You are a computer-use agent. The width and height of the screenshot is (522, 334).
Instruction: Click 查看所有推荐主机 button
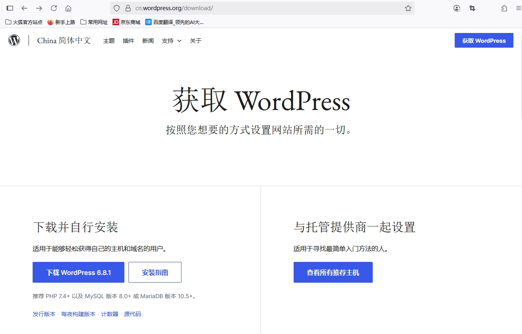point(333,272)
